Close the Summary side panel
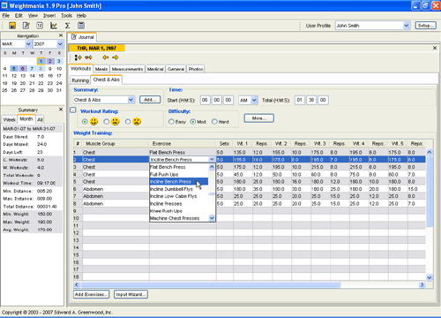The width and height of the screenshot is (441, 318). (x=61, y=110)
